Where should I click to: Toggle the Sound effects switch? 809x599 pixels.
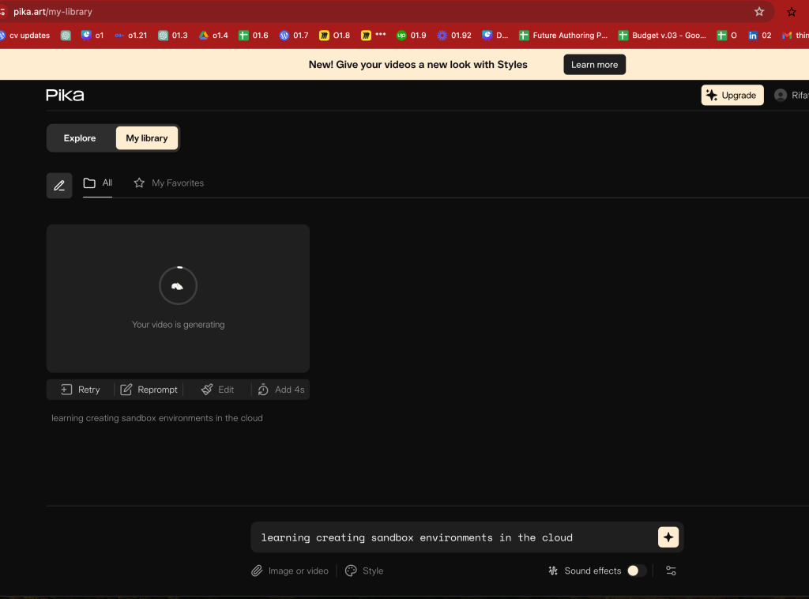tap(637, 571)
